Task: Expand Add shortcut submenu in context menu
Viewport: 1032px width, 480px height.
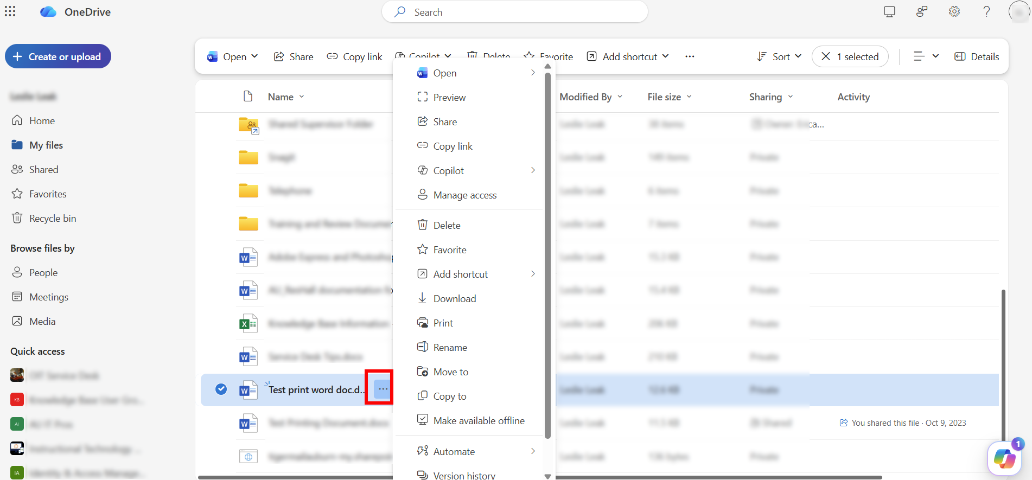Action: click(x=533, y=274)
